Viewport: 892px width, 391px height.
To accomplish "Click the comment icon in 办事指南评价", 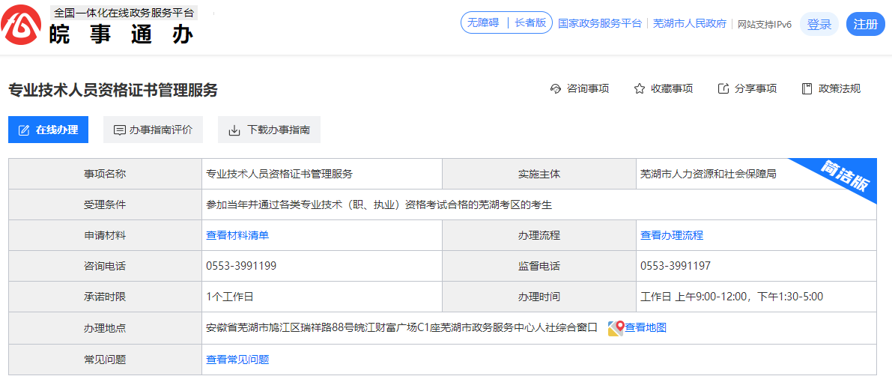I will tap(119, 130).
